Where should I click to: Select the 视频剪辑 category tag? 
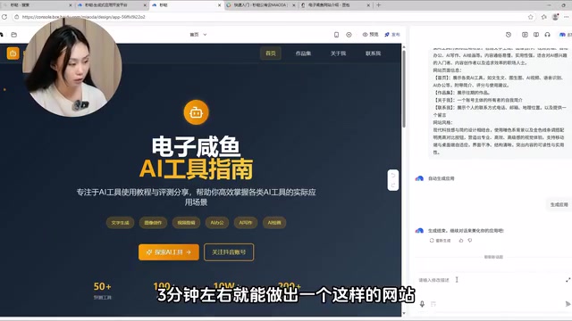point(186,223)
